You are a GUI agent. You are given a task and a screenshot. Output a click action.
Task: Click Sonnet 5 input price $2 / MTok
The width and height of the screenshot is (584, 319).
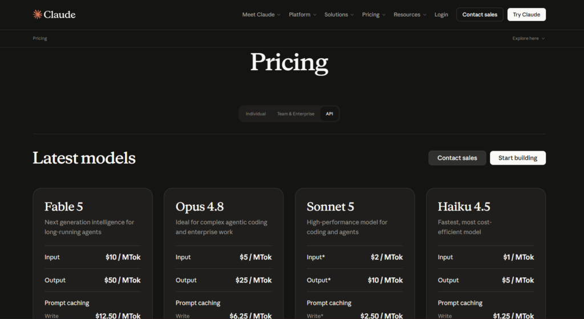coord(387,257)
